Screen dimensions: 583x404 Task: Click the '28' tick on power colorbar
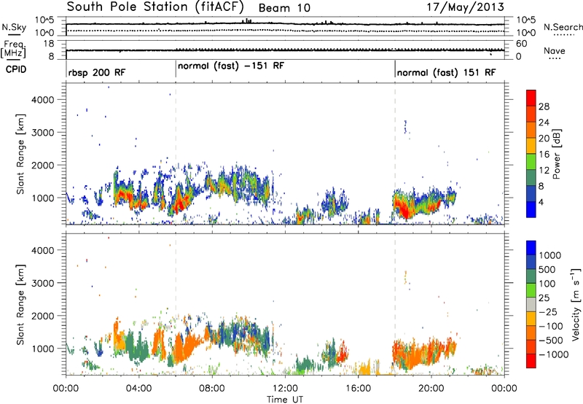pyautogui.click(x=544, y=106)
